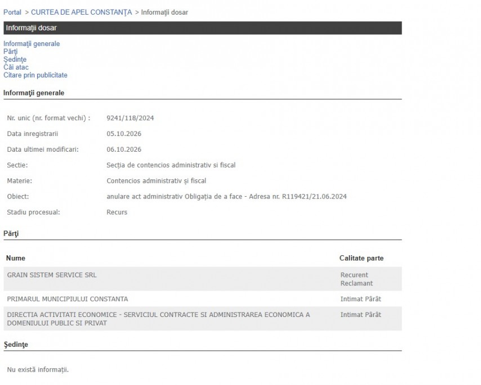481x385 pixels.
Task: Click registration date 05.10.2026
Action: pos(124,134)
